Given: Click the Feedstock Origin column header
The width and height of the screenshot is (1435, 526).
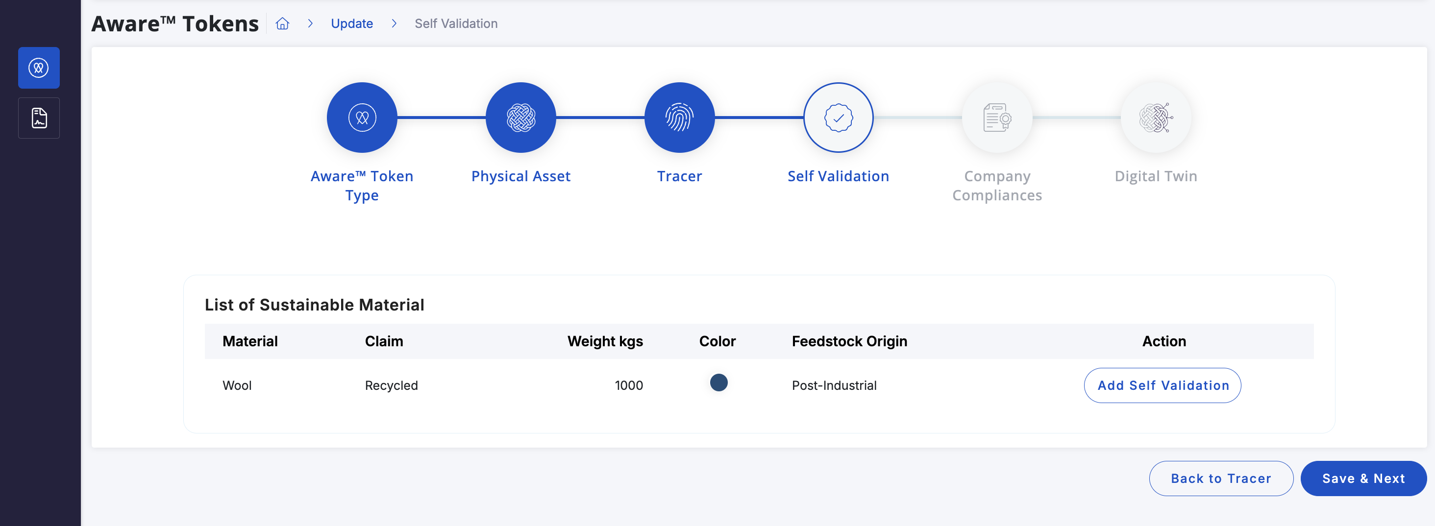Looking at the screenshot, I should [849, 341].
